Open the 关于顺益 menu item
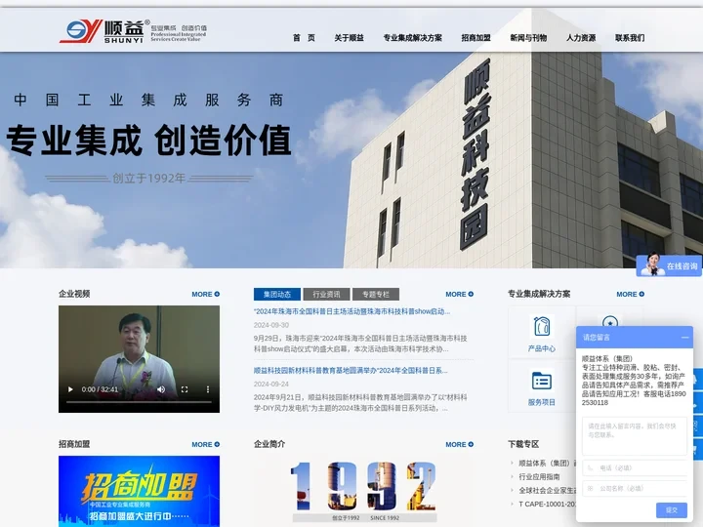 click(349, 38)
